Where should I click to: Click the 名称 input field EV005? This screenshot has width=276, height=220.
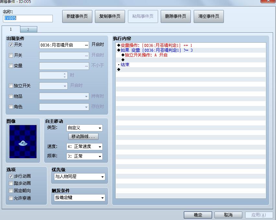pos(28,18)
